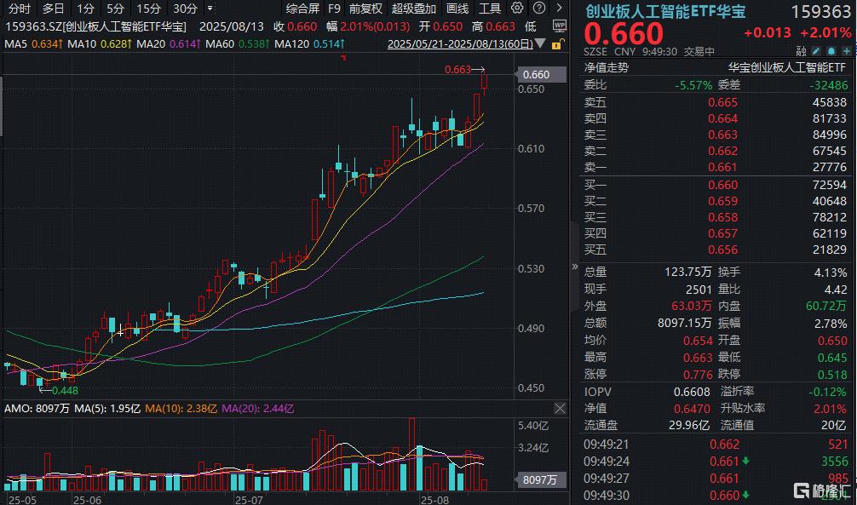
Task: Open the help question mark icon
Action: tap(539, 9)
